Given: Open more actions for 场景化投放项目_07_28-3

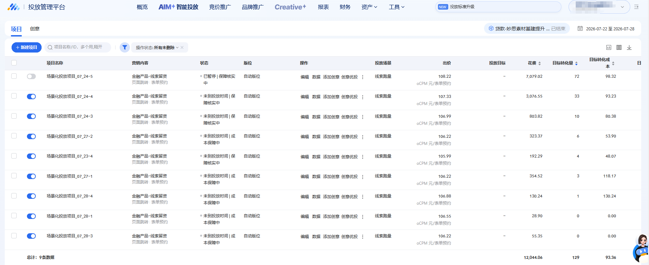Looking at the screenshot, I should [x=363, y=237].
